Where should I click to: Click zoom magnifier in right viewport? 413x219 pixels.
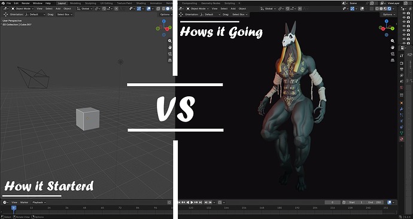[x=393, y=41]
